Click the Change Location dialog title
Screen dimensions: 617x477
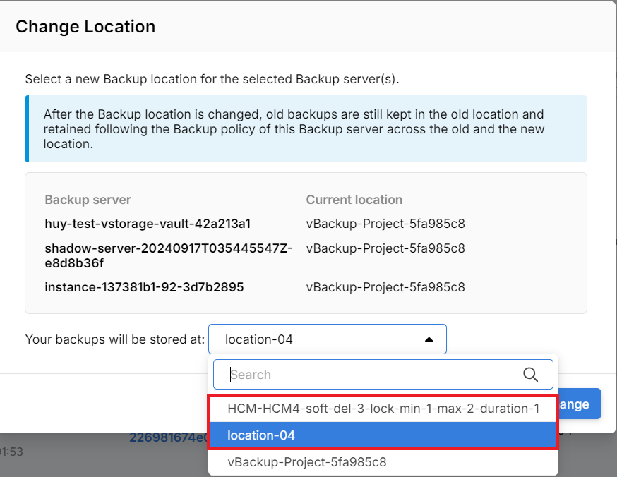coord(85,27)
